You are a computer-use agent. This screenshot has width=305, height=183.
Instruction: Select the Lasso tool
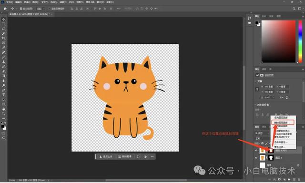3,29
